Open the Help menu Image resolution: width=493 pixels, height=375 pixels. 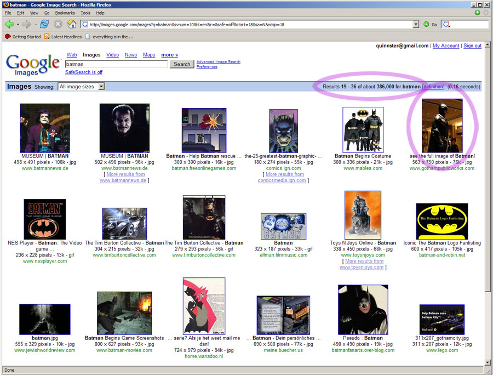(x=100, y=13)
